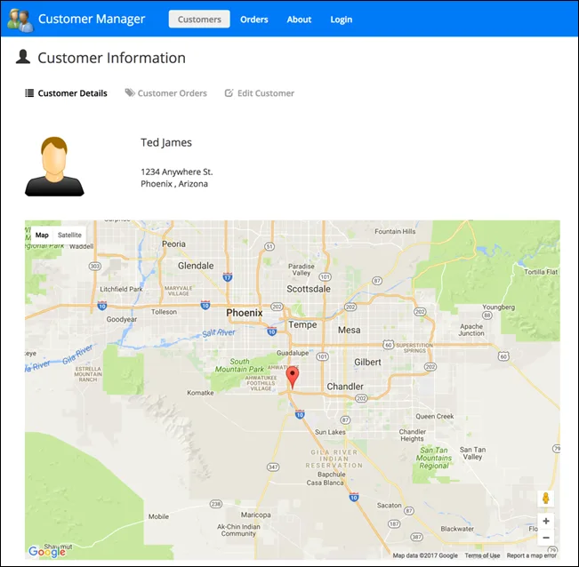Open the Terms of Use link
Image resolution: width=579 pixels, height=567 pixels.
click(482, 555)
